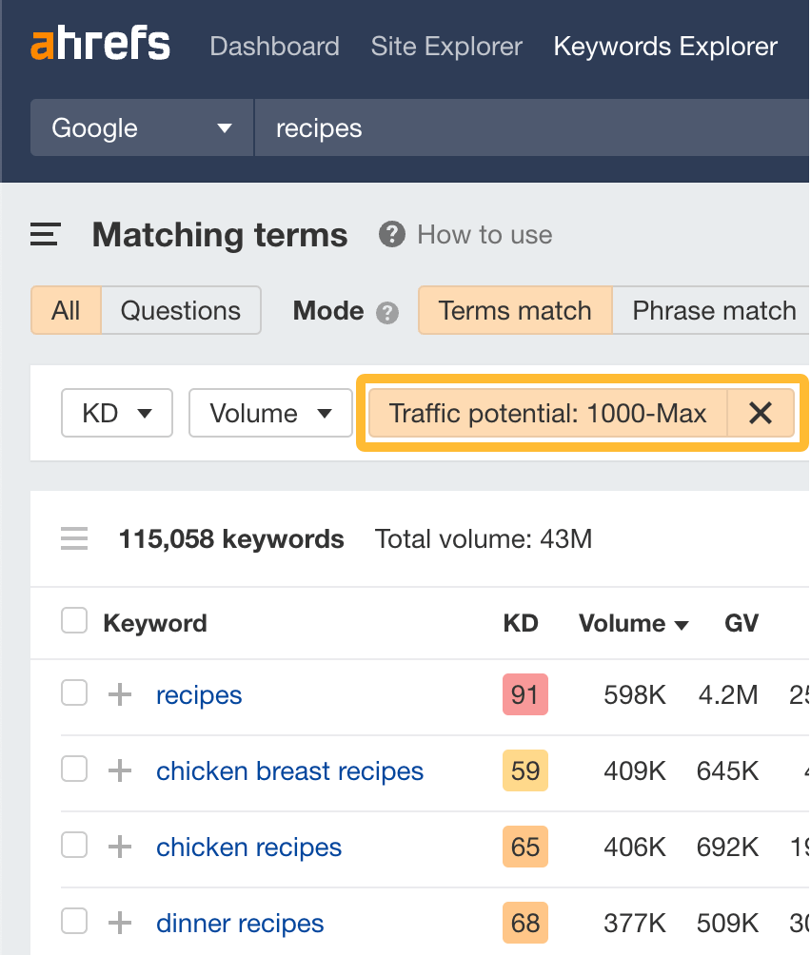Check the 'chicken breast recipes' row checkbox

coord(73,770)
